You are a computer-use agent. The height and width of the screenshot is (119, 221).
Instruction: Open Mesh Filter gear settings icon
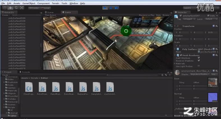[x=217, y=49]
